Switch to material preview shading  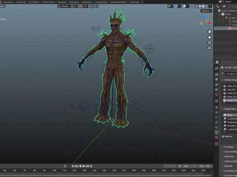(x=203, y=6)
